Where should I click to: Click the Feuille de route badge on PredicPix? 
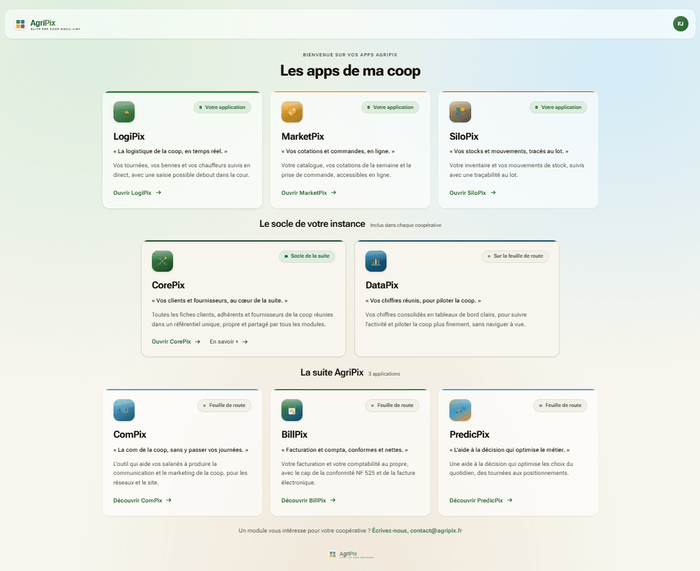click(560, 406)
